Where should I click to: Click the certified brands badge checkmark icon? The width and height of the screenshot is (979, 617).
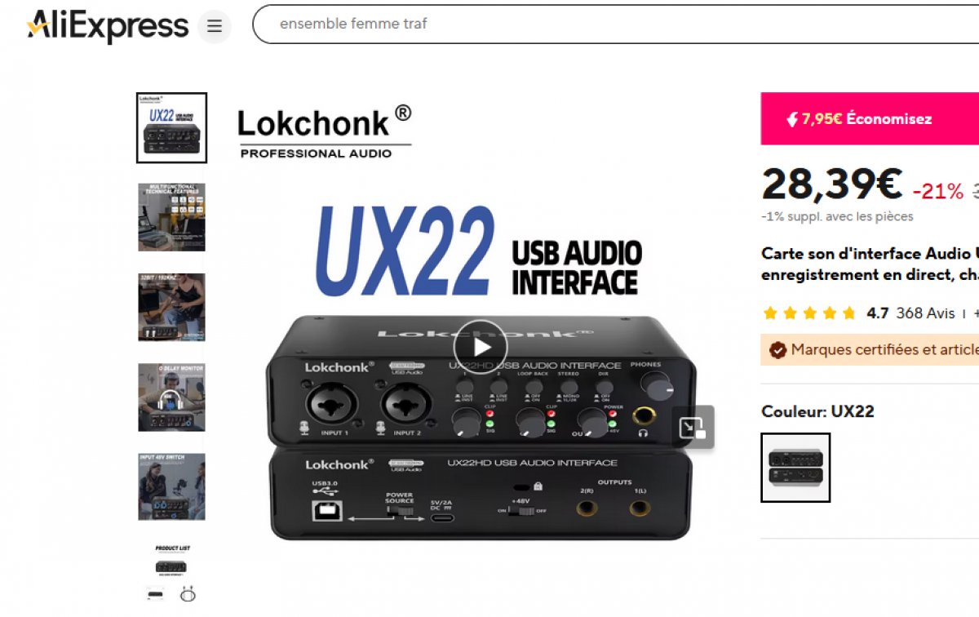(x=777, y=349)
